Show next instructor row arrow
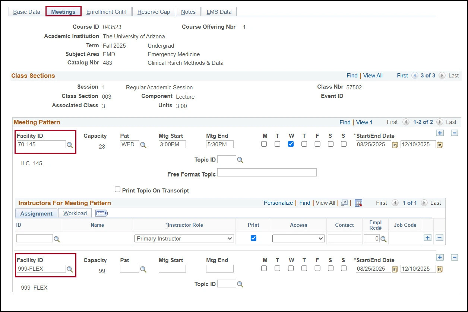Image resolution: width=468 pixels, height=312 pixels. point(424,203)
